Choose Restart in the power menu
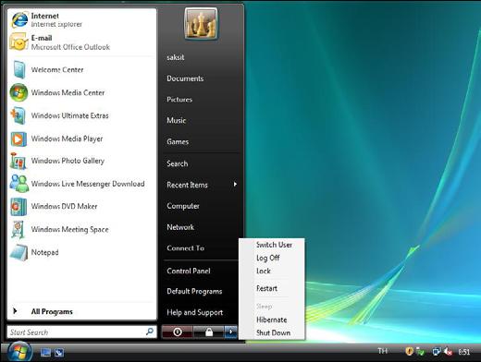Viewport: 481px width, 362px height. tap(266, 288)
